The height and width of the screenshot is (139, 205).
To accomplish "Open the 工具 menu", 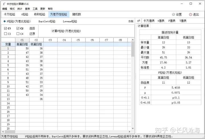I will coord(35,9).
